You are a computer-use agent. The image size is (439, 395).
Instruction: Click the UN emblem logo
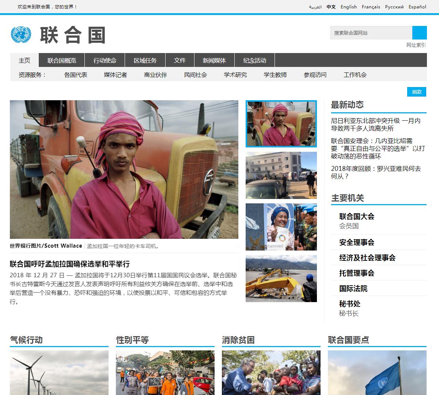point(21,34)
